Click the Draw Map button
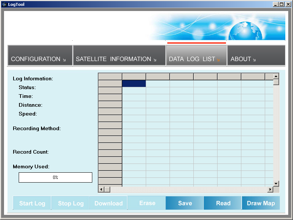Screen dimensions: 293x220 [261, 203]
